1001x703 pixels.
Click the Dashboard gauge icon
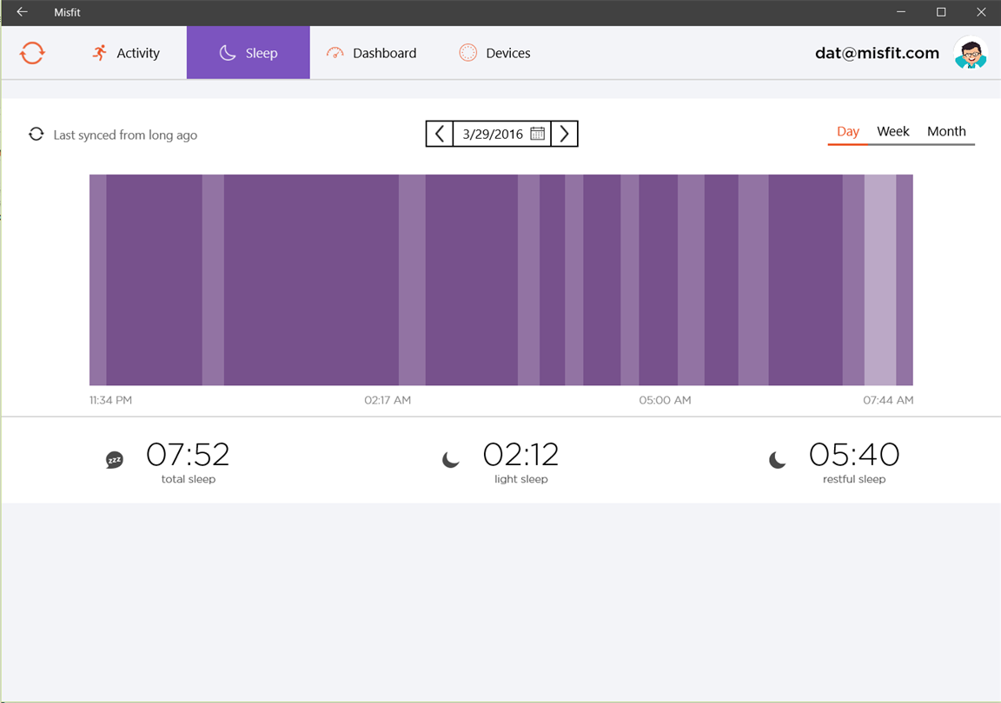[335, 53]
